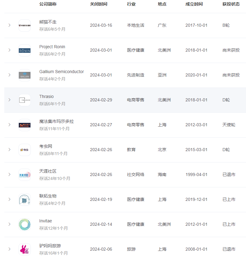
Task: Click the 社交网络 industry cell
Action: point(135,174)
